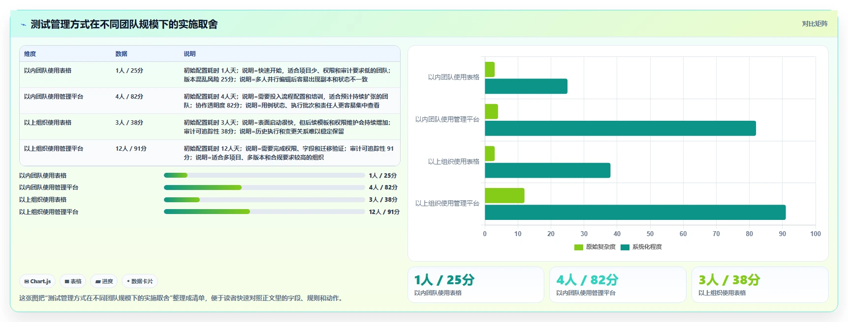This screenshot has height=322, width=848.
Task: Click the x-axis tick label 100
Action: [x=816, y=234]
